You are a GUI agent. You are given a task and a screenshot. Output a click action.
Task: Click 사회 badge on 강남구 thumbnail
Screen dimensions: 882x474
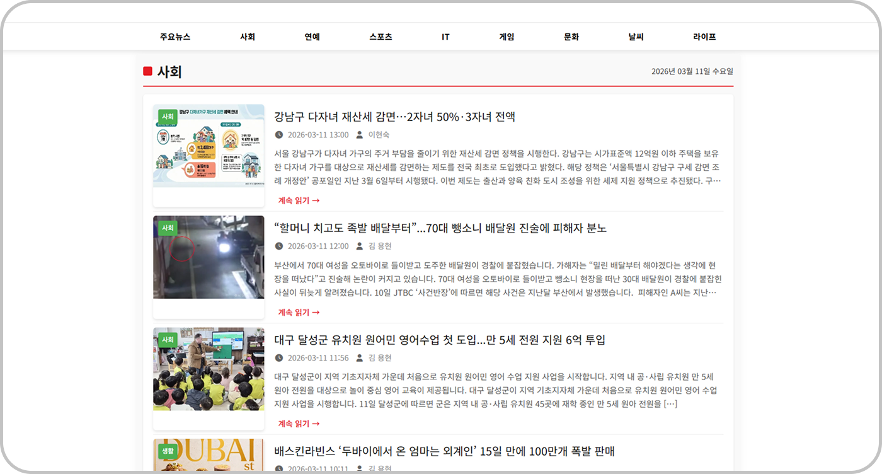pos(168,117)
